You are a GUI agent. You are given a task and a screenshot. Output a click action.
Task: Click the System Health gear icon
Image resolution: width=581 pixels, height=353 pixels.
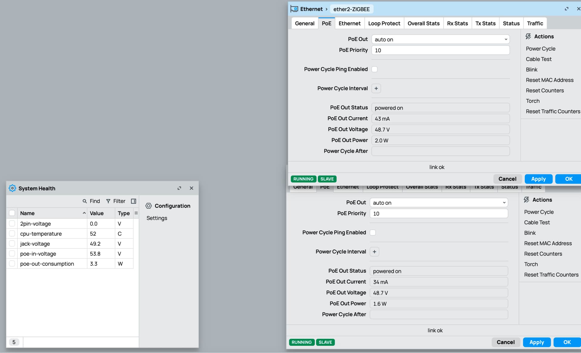(x=12, y=188)
